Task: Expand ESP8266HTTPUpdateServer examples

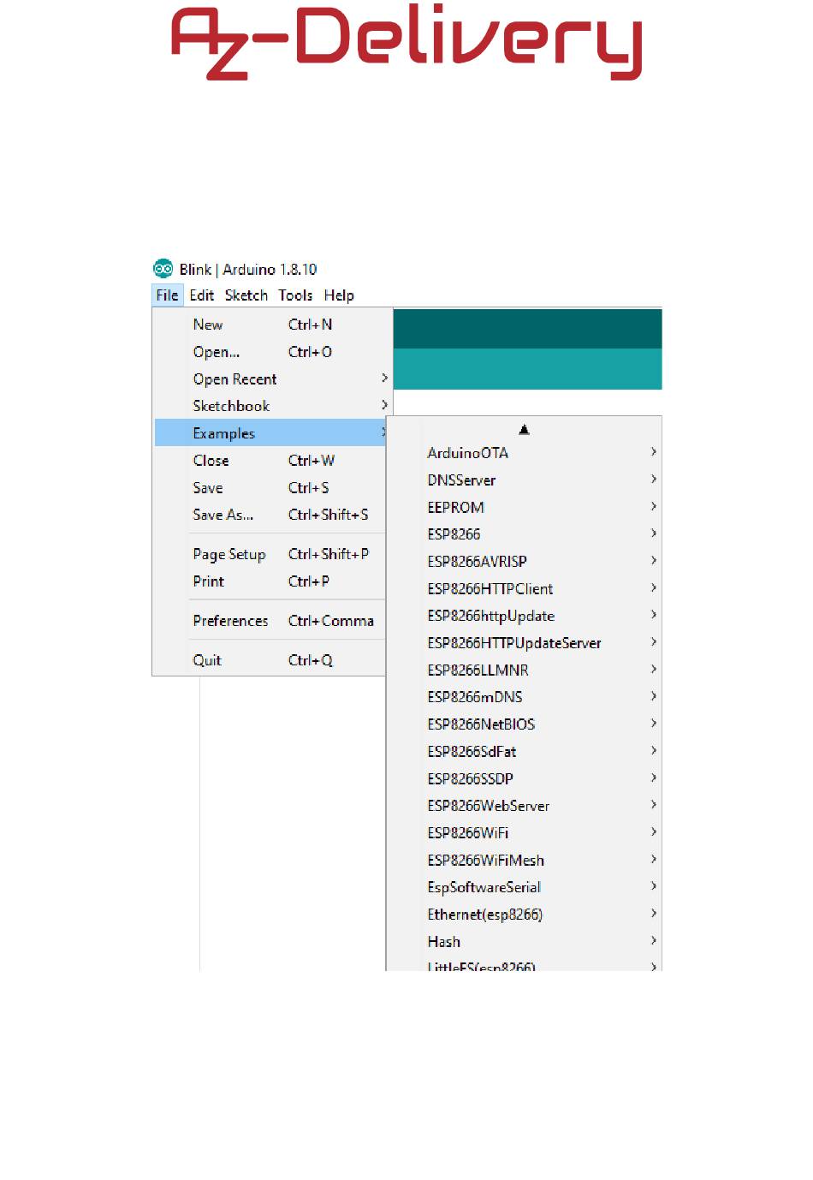Action: pos(524,643)
